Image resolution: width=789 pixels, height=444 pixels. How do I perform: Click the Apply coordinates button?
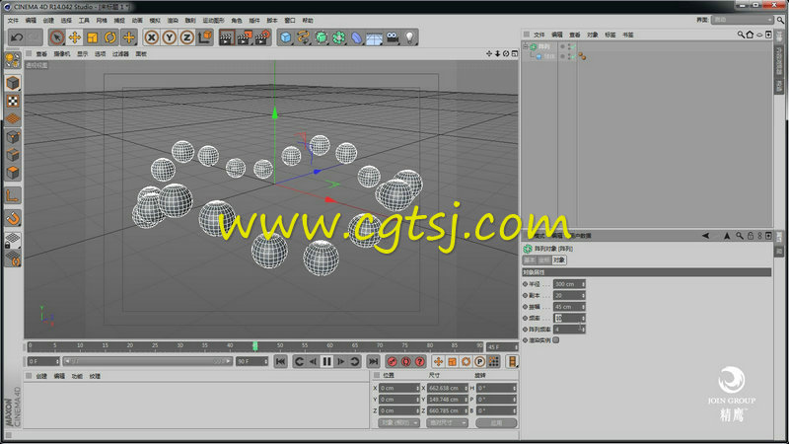pos(496,423)
